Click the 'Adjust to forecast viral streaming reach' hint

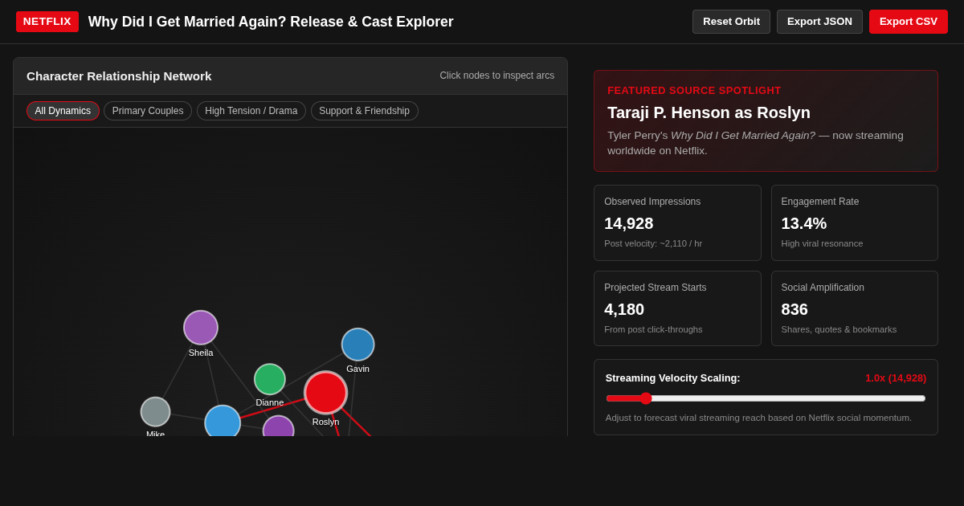point(758,418)
